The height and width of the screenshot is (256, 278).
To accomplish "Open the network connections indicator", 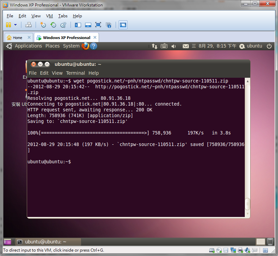I will click(154, 46).
